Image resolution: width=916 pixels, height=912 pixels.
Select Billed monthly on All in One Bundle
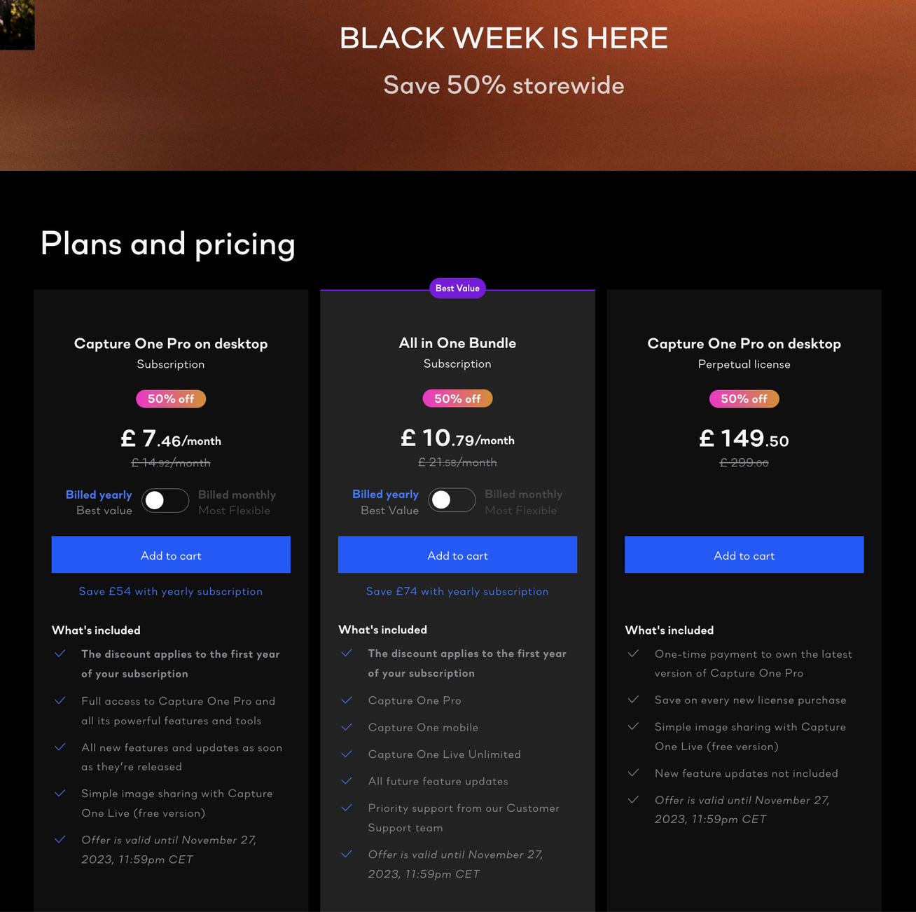[x=523, y=495]
